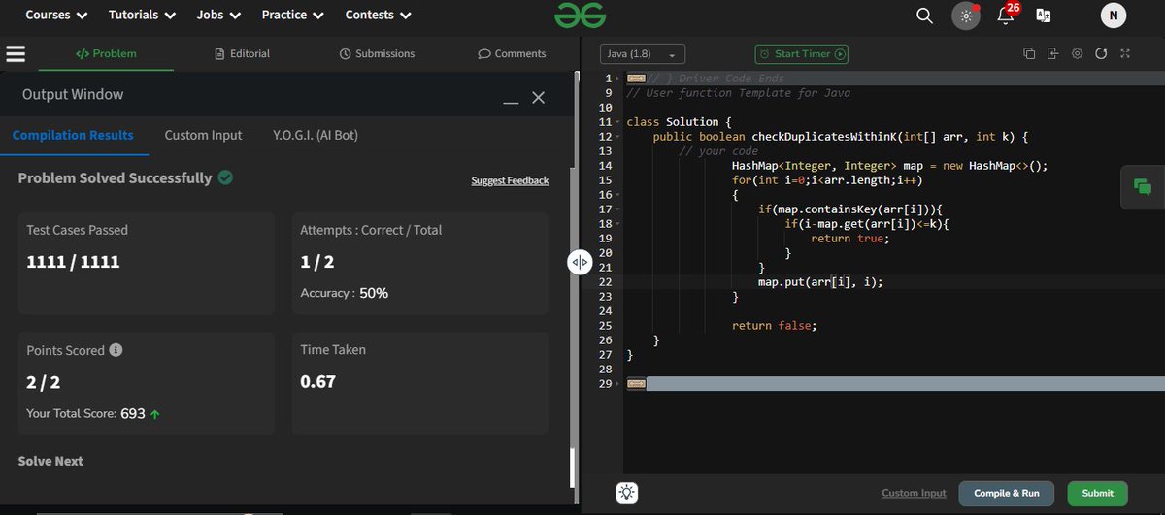Open the Y.O.G.I. (AI Bot) tab
This screenshot has width=1165, height=515.
point(316,135)
